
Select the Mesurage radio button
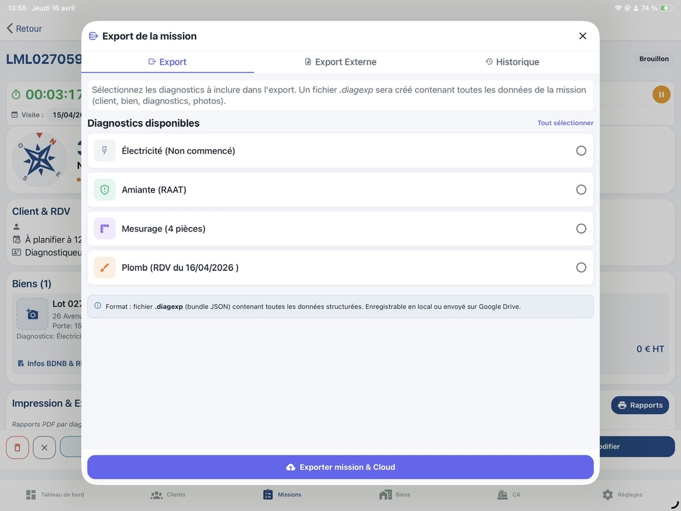point(581,229)
